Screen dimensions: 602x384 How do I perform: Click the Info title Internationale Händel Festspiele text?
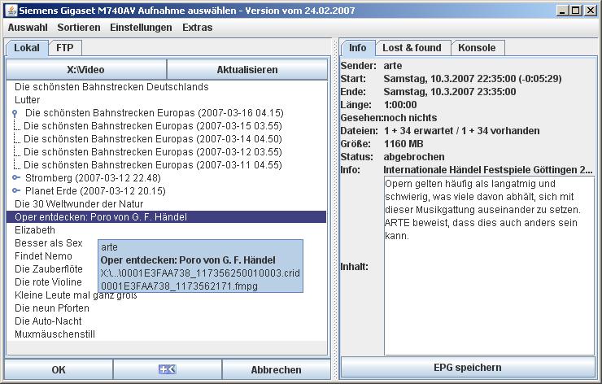[487, 170]
